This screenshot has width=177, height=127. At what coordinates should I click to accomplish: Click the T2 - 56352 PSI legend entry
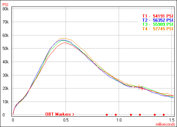pyautogui.click(x=158, y=20)
